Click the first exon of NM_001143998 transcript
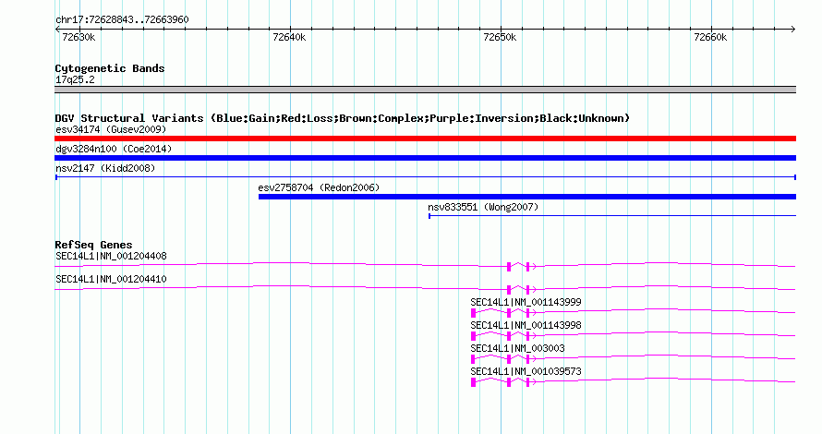Screen dimensions: 822x434 point(474,336)
